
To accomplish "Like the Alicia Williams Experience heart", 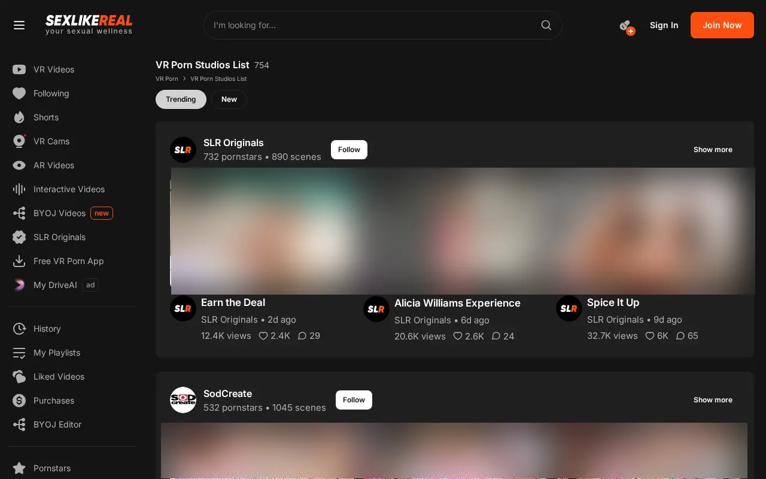I will 458,336.
